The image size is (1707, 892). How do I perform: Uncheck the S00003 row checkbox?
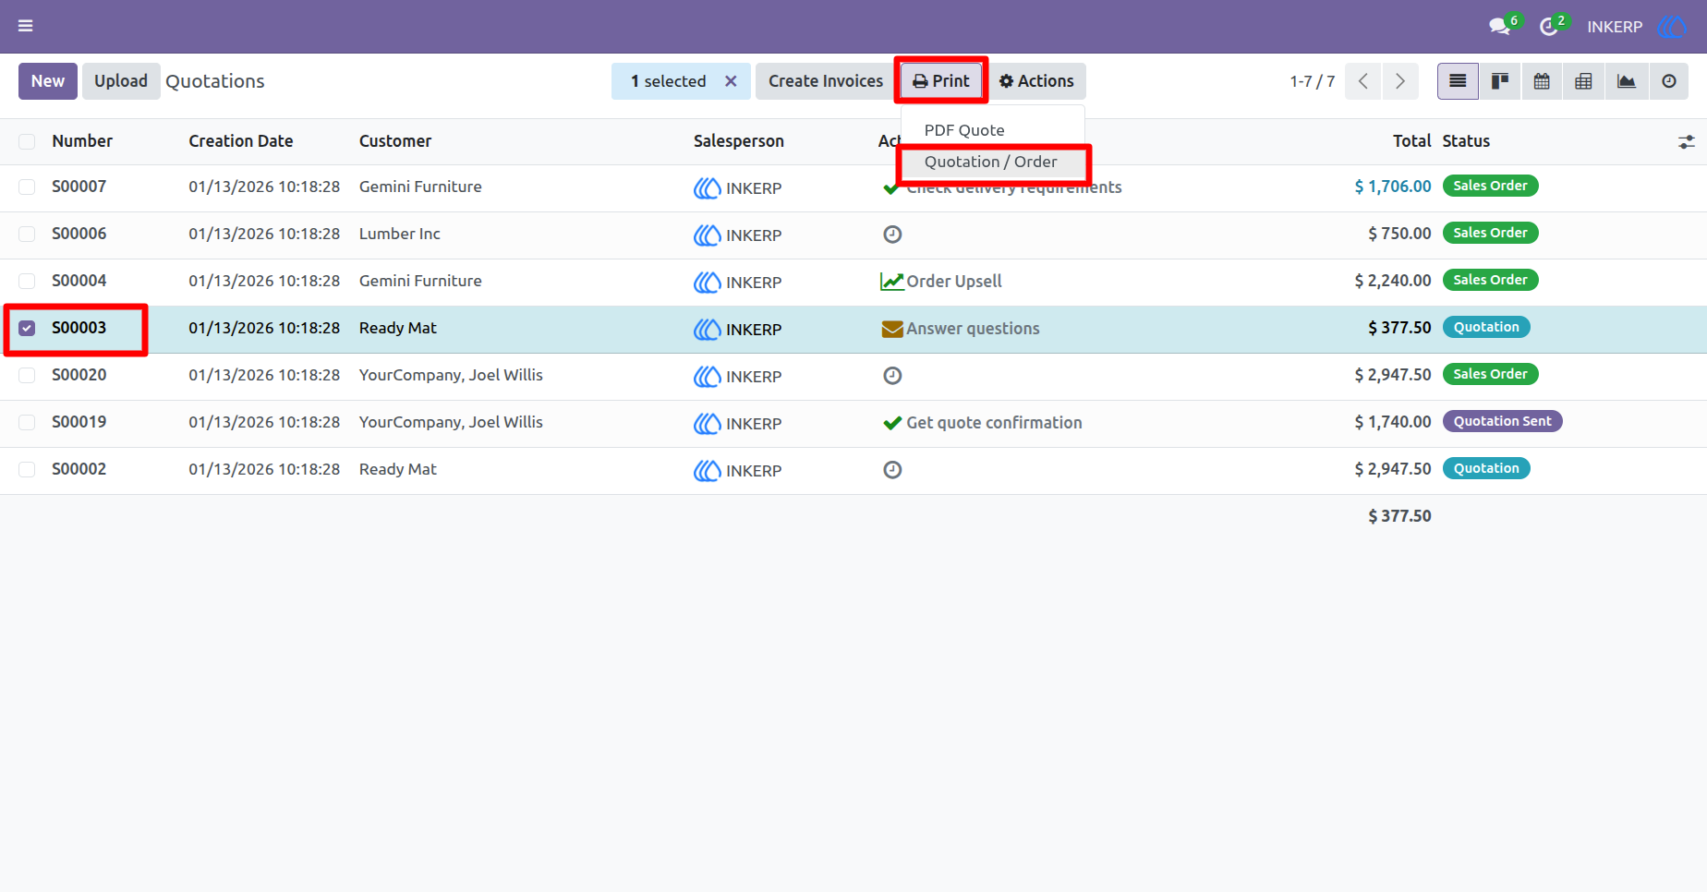click(x=27, y=328)
